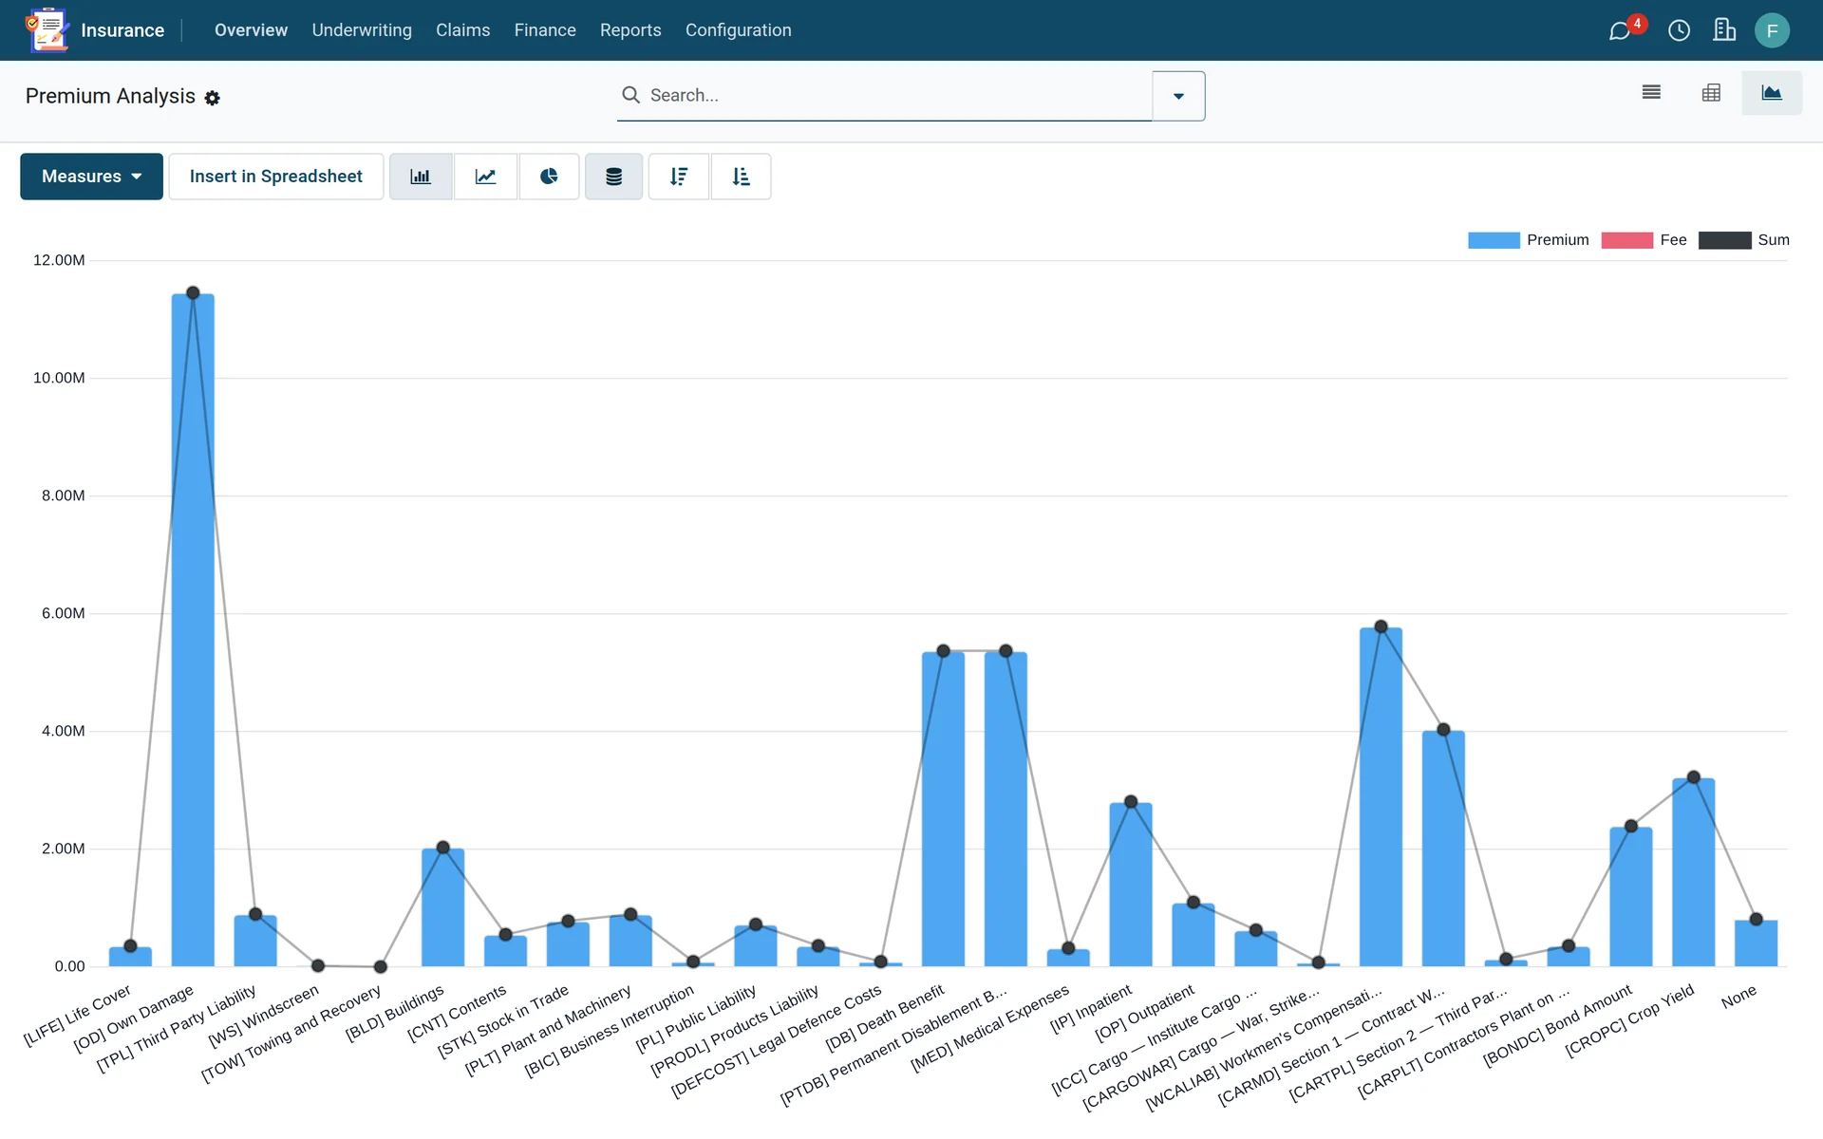Click the [DB] Death Benefit bar
This screenshot has height=1139, width=1823.
point(943,809)
